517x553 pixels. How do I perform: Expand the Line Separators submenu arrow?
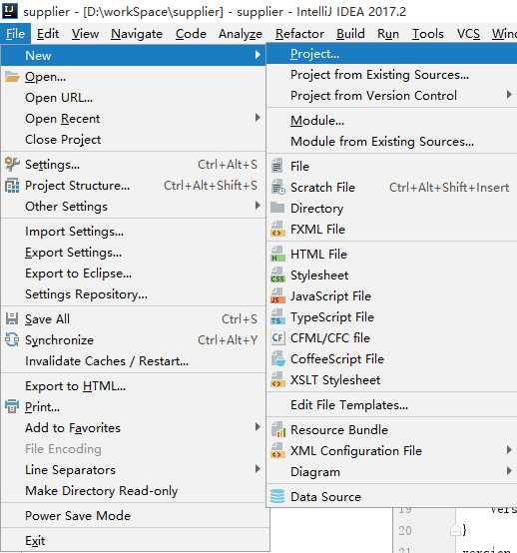[258, 469]
